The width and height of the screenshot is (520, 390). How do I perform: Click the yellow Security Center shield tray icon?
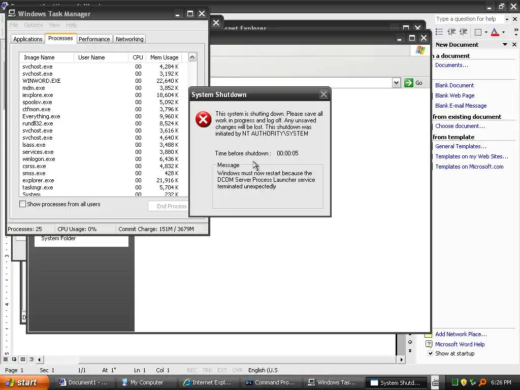464,382
